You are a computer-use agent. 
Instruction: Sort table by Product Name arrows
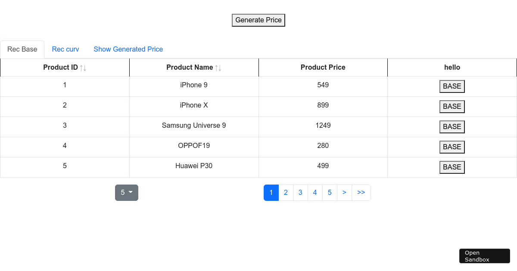(x=218, y=68)
